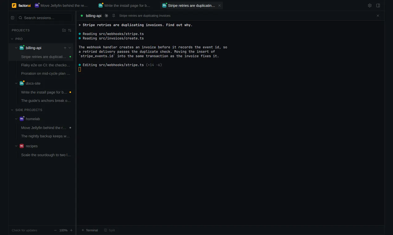Image resolution: width=393 pixels, height=235 pixels.
Task: Add new session to billing-api with plus
Action: [x=65, y=48]
